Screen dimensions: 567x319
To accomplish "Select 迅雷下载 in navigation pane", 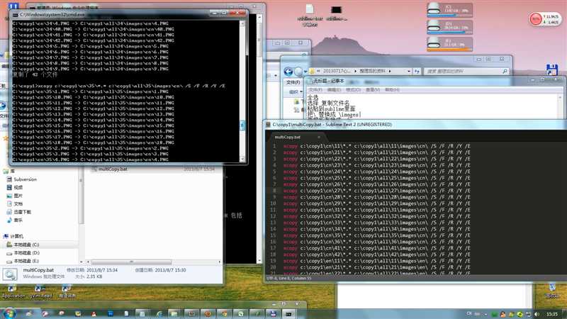I will (x=19, y=212).
